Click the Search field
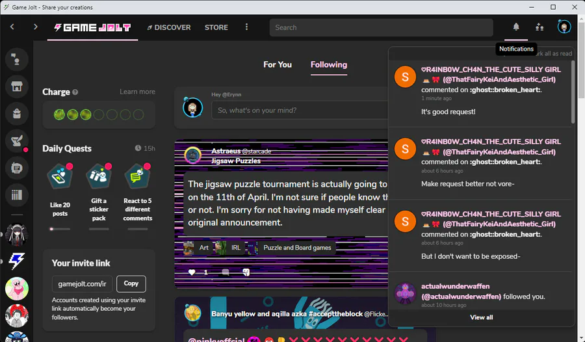585x342 pixels. [x=381, y=27]
